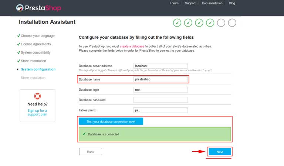Click the 'Database password' label
This screenshot has width=284, height=166.
92,100
